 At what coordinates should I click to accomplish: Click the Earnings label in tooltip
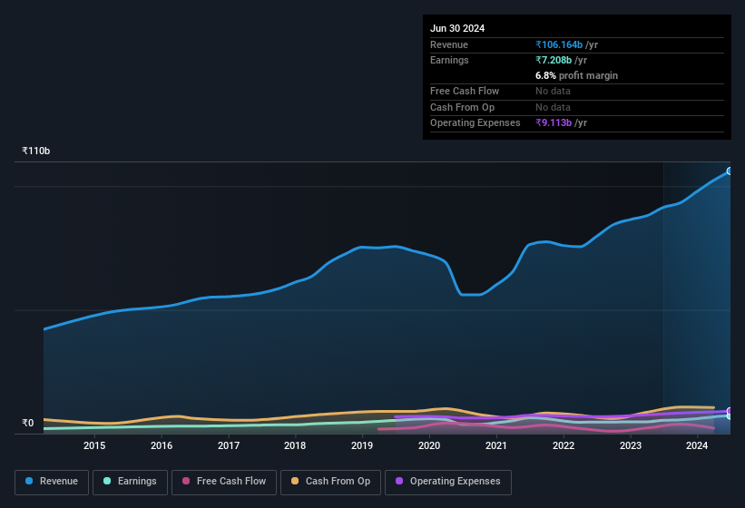point(449,60)
